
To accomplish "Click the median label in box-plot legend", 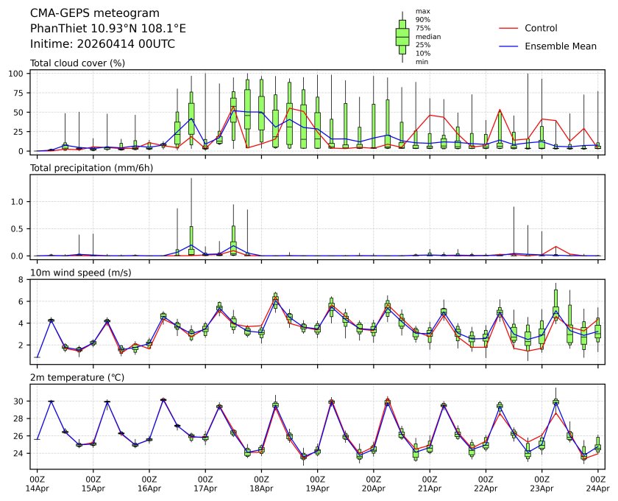I will point(427,36).
